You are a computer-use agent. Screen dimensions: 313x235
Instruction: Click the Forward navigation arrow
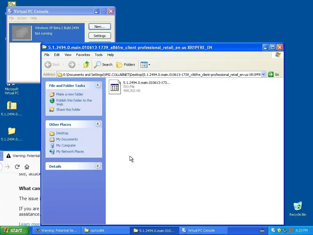[72, 65]
